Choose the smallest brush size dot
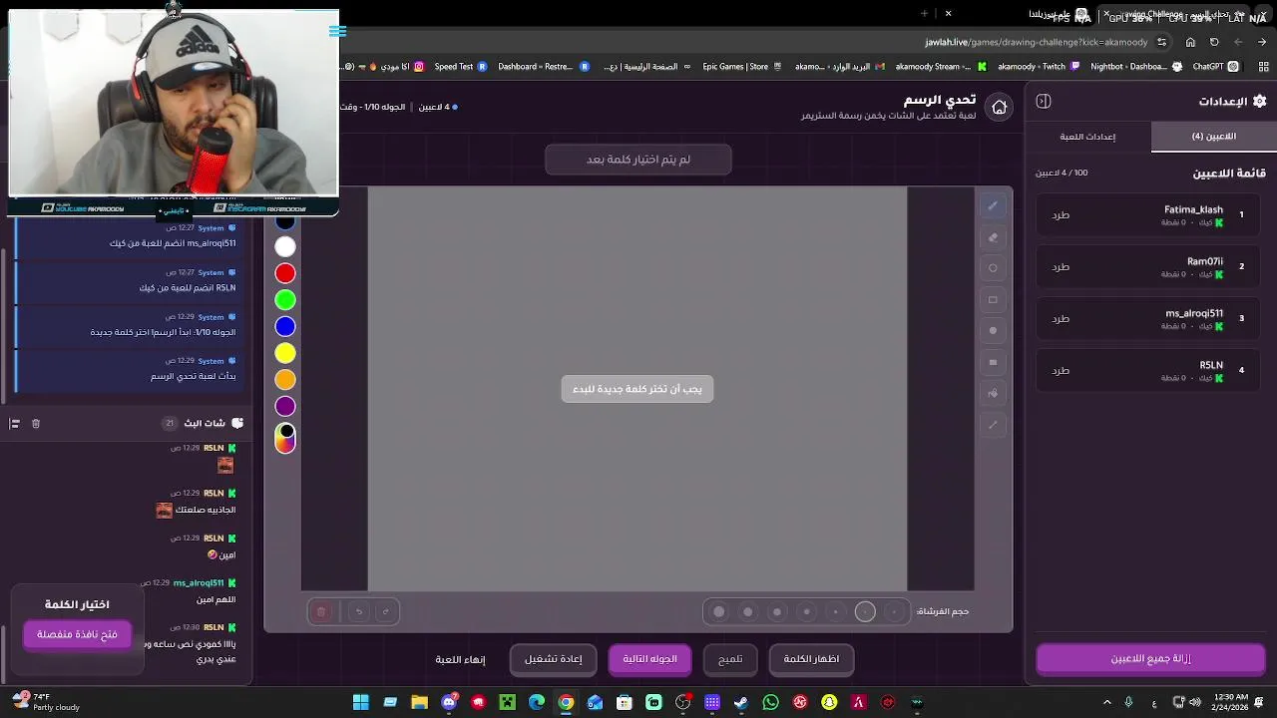Screen dimensions: 1277x718 [894, 611]
